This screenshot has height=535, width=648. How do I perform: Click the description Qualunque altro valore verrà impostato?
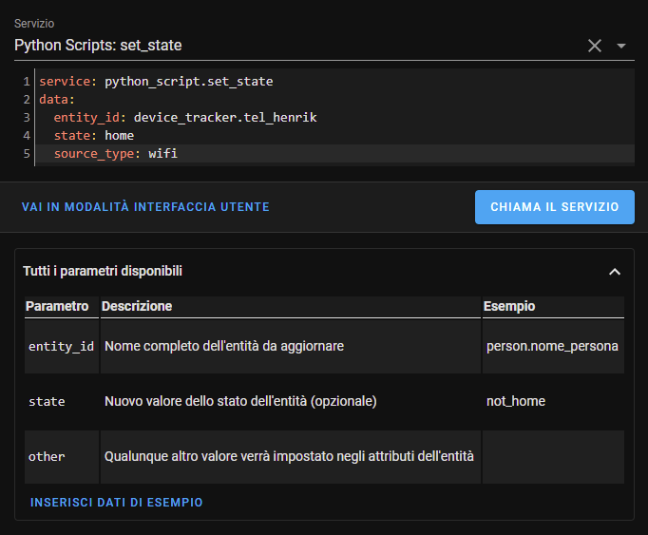(289, 456)
